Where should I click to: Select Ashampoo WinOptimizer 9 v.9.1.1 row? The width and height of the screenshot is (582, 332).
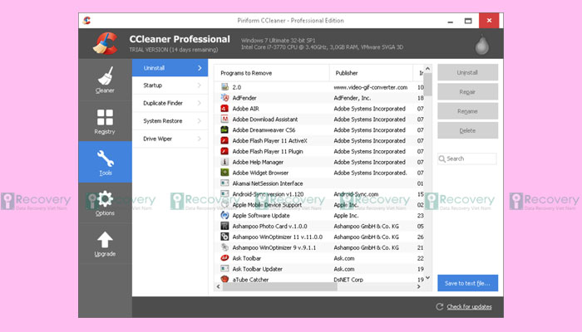319,247
